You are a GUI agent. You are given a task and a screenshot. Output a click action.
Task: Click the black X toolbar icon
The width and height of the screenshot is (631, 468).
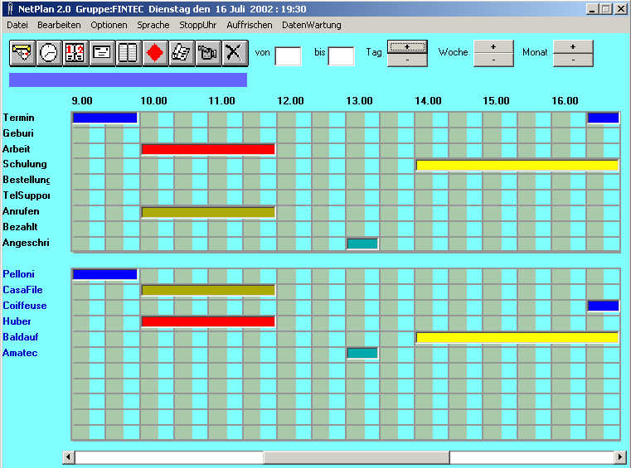pos(235,53)
